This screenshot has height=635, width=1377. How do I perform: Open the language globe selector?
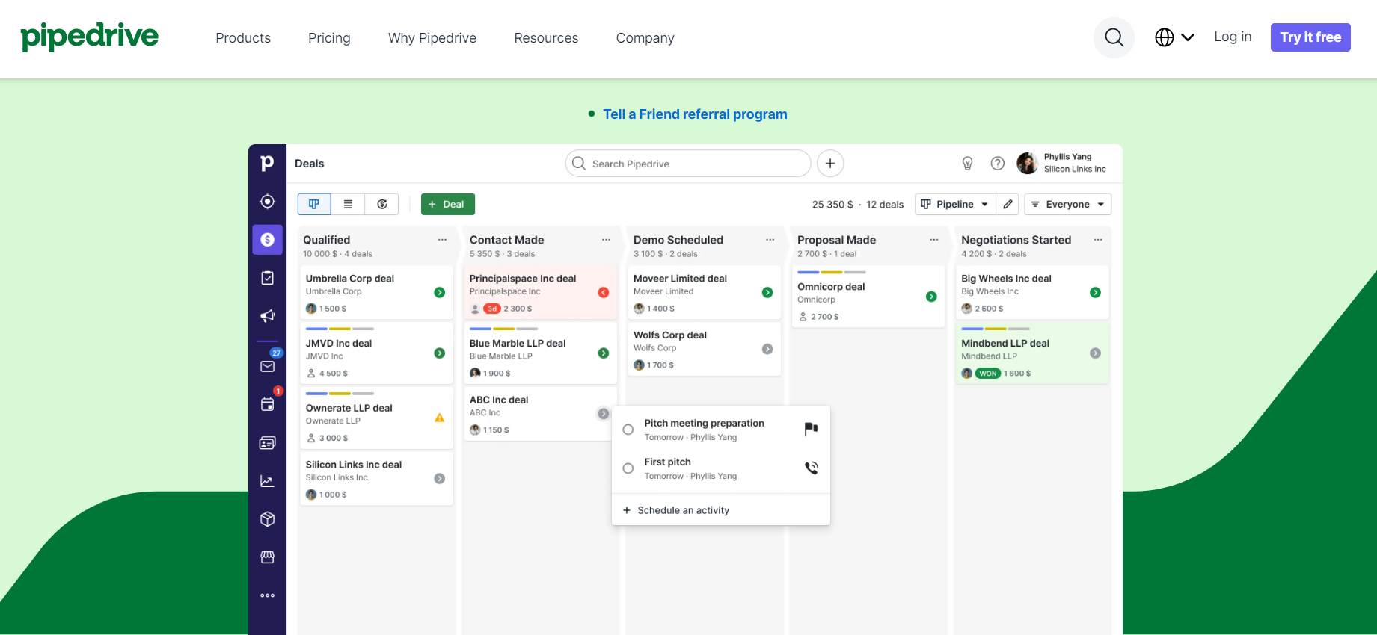1174,37
